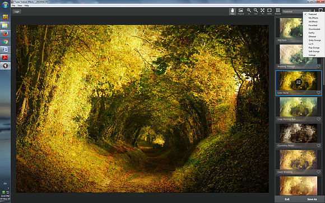This screenshot has width=325, height=203.
Task: Select the last partially shown effect thumbnail
Action: pos(298,186)
